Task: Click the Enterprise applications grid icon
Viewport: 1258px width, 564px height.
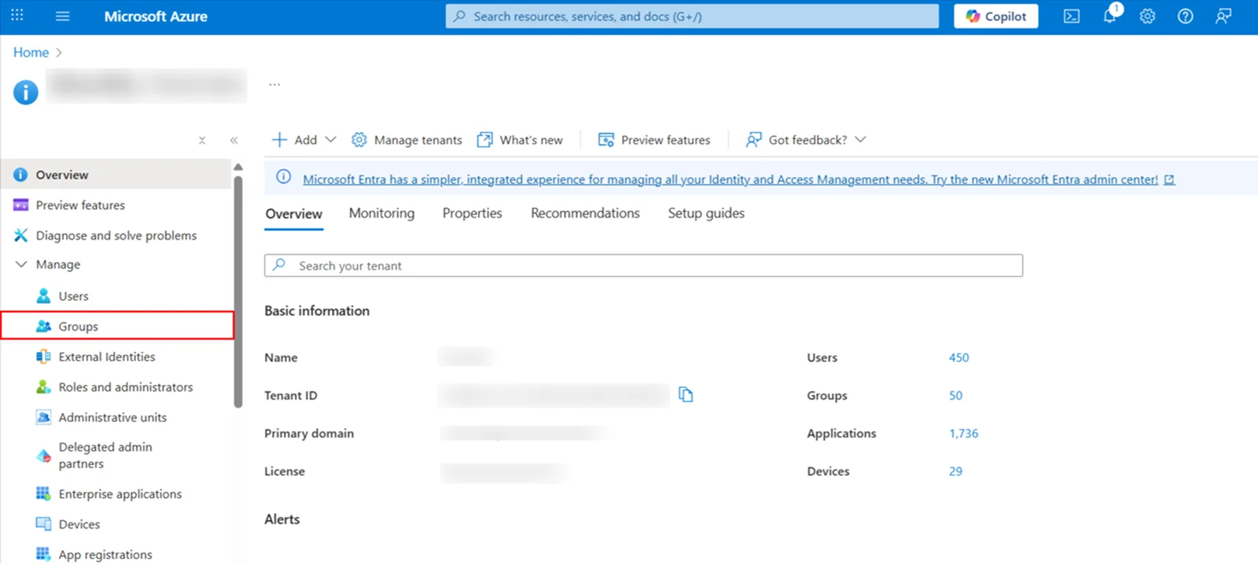Action: (43, 493)
